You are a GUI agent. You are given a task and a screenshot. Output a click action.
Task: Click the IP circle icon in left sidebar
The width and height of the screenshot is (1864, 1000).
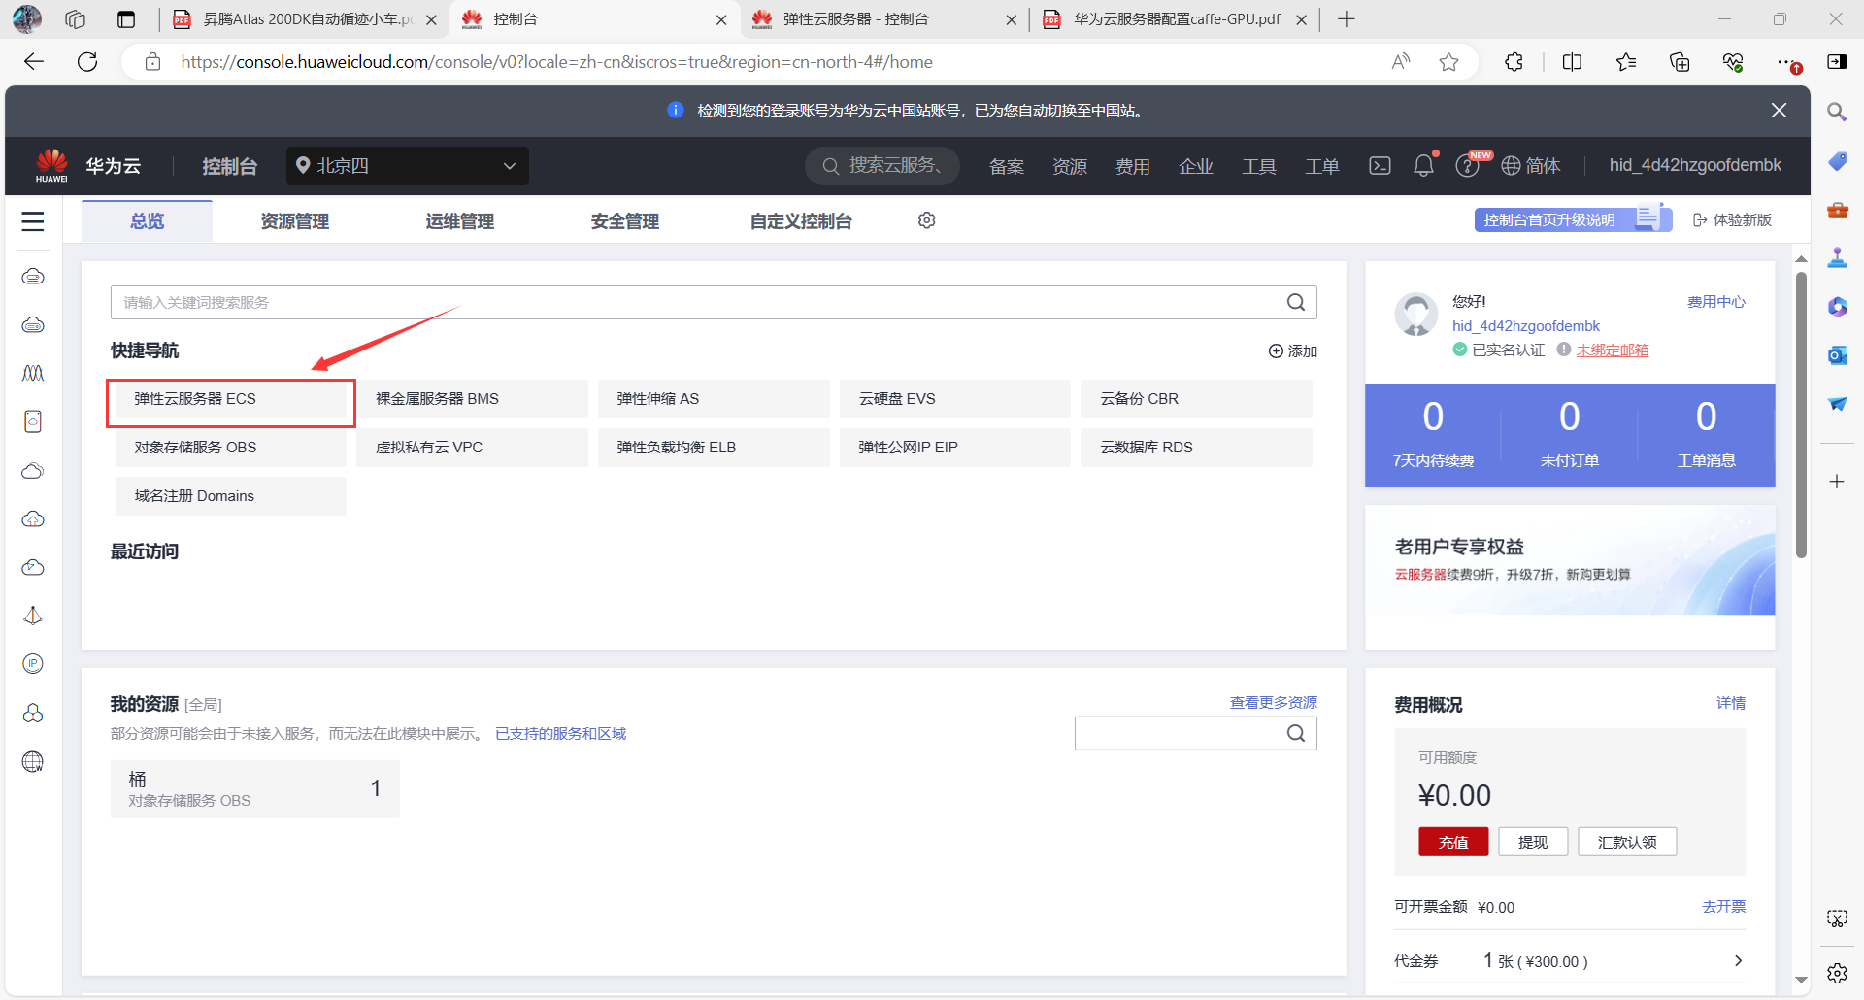33,664
